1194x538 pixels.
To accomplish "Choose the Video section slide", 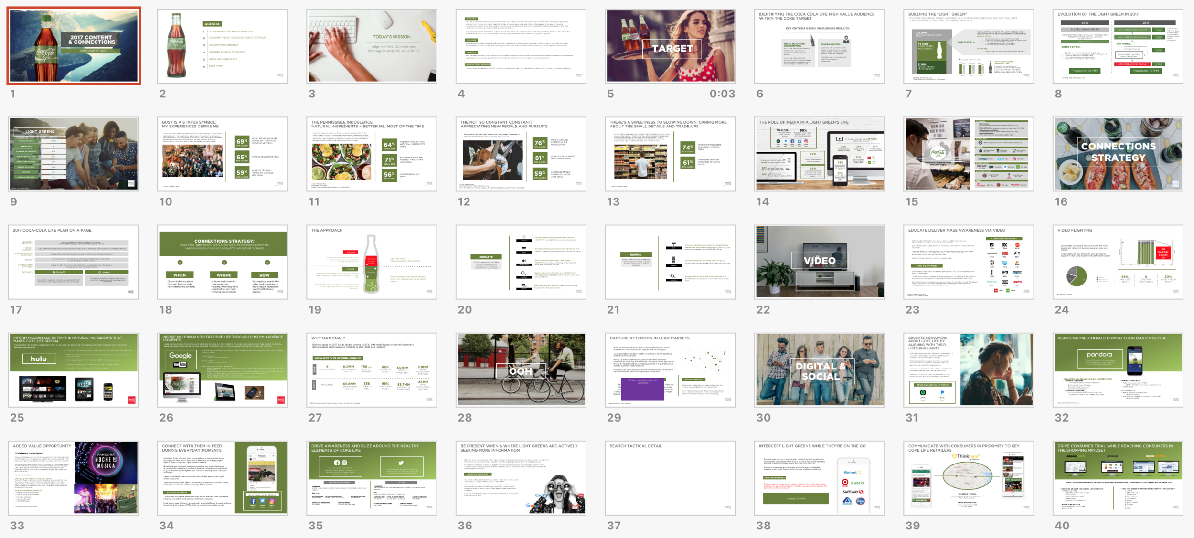I will click(820, 262).
